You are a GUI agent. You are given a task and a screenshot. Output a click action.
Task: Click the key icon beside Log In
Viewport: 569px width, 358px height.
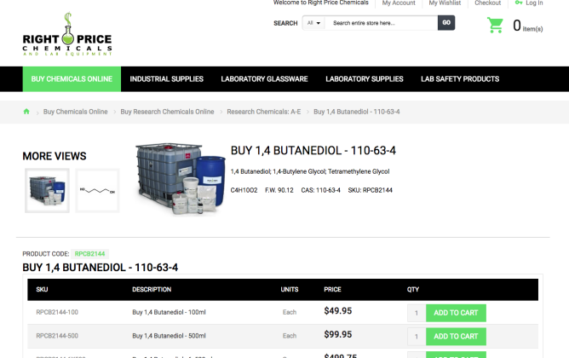tap(519, 3)
